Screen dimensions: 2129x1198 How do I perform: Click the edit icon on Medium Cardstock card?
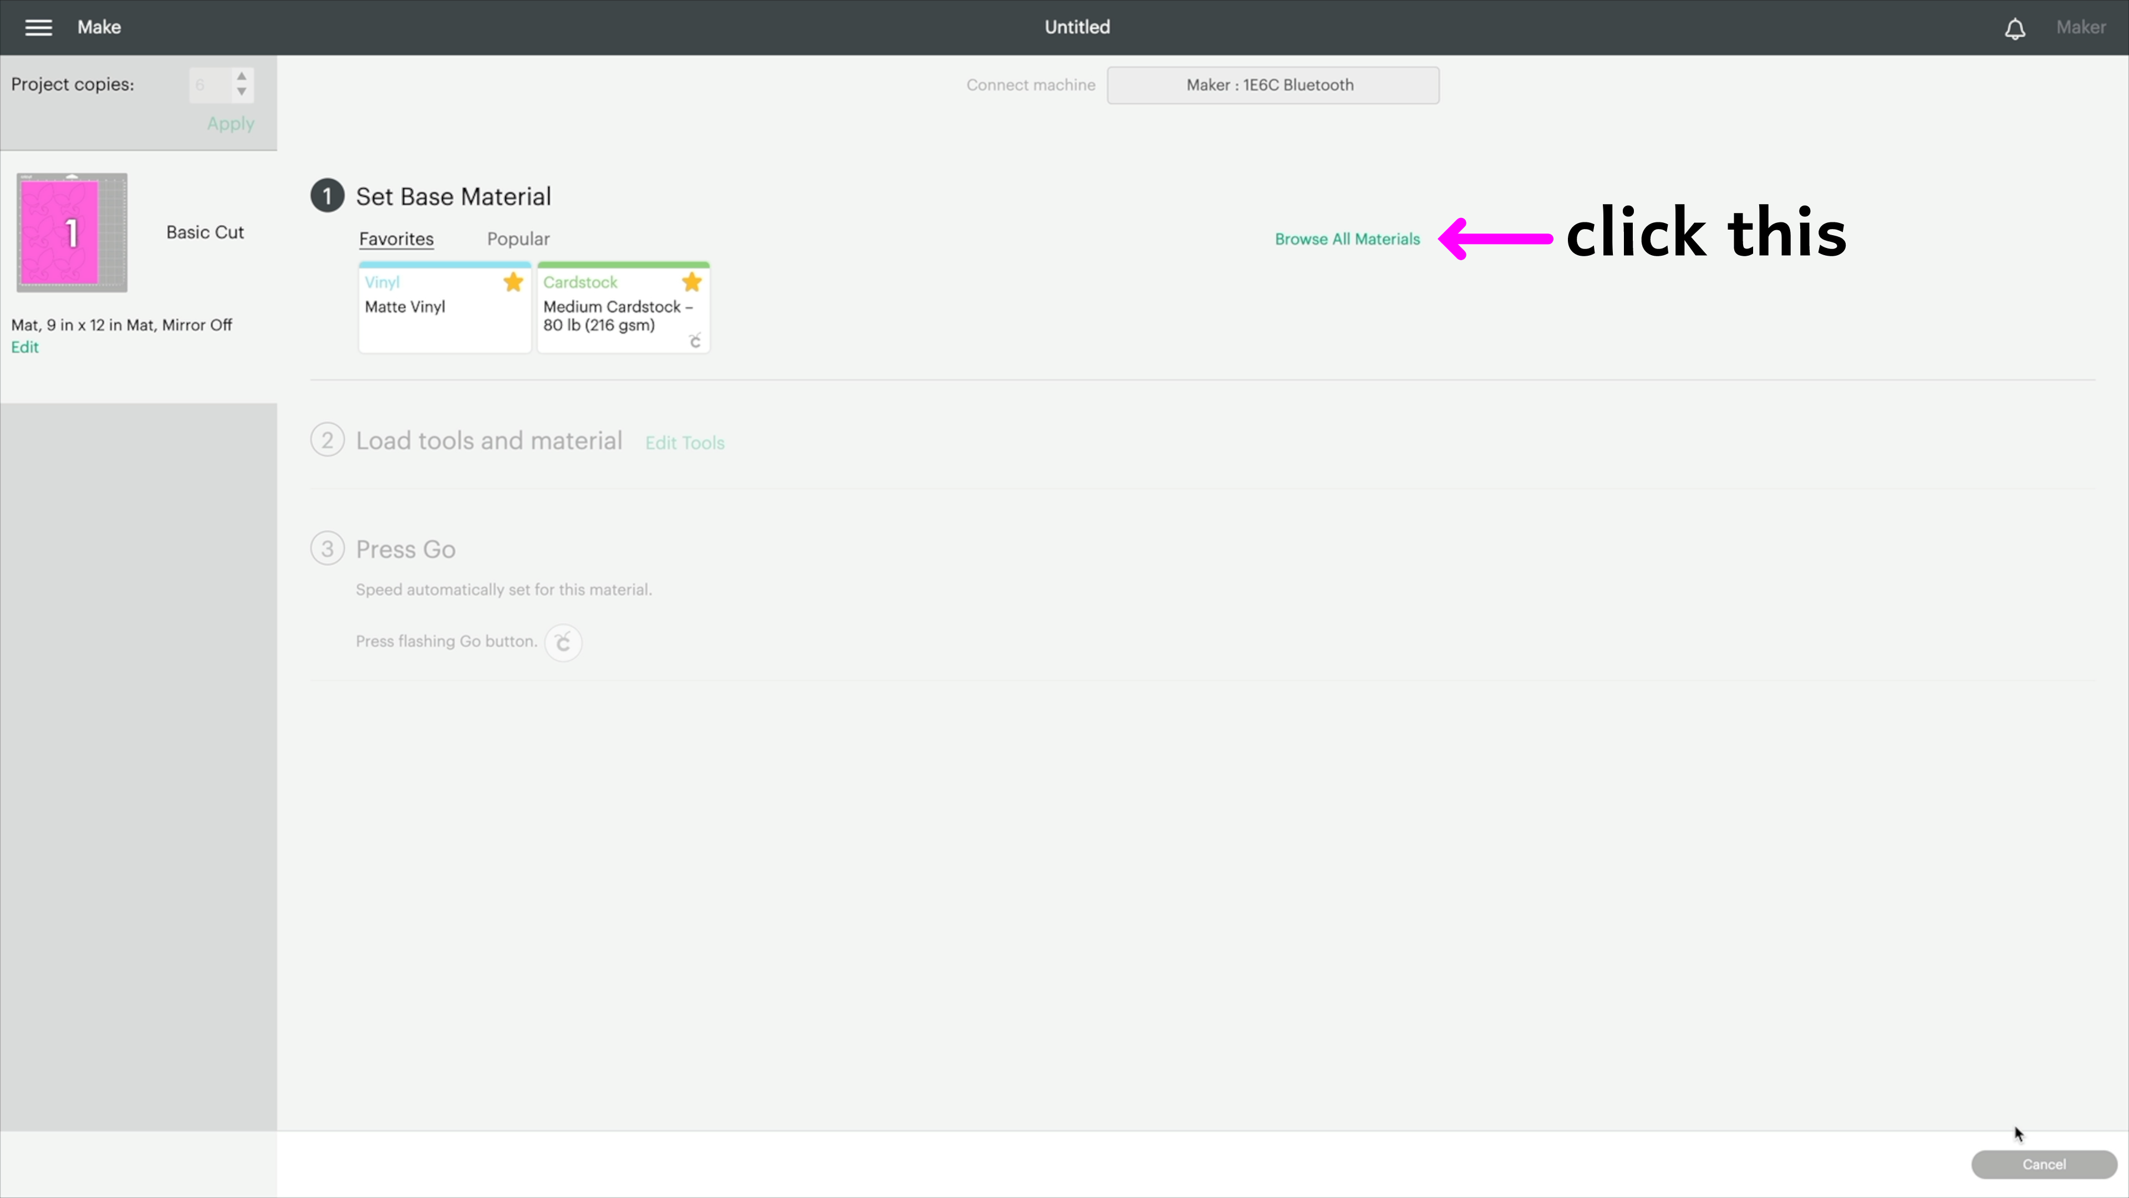(695, 341)
